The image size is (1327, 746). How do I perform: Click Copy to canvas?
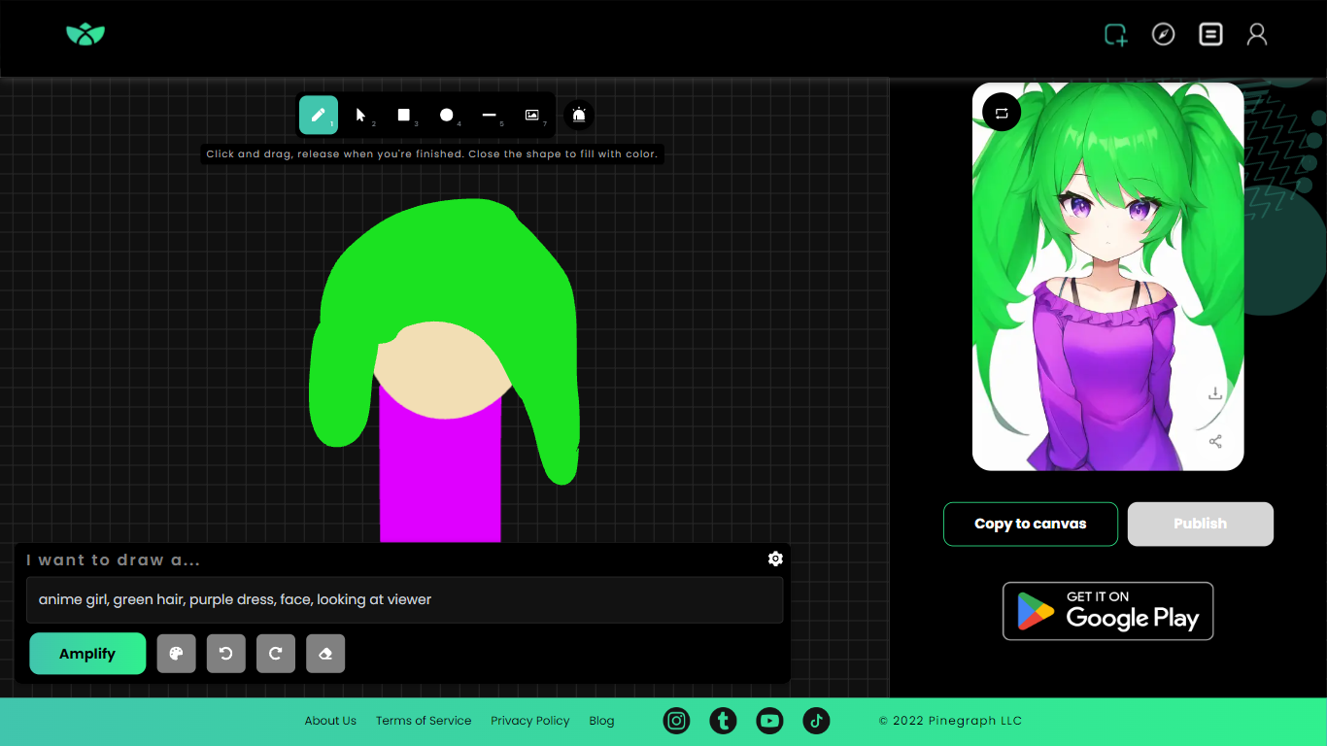coord(1030,524)
